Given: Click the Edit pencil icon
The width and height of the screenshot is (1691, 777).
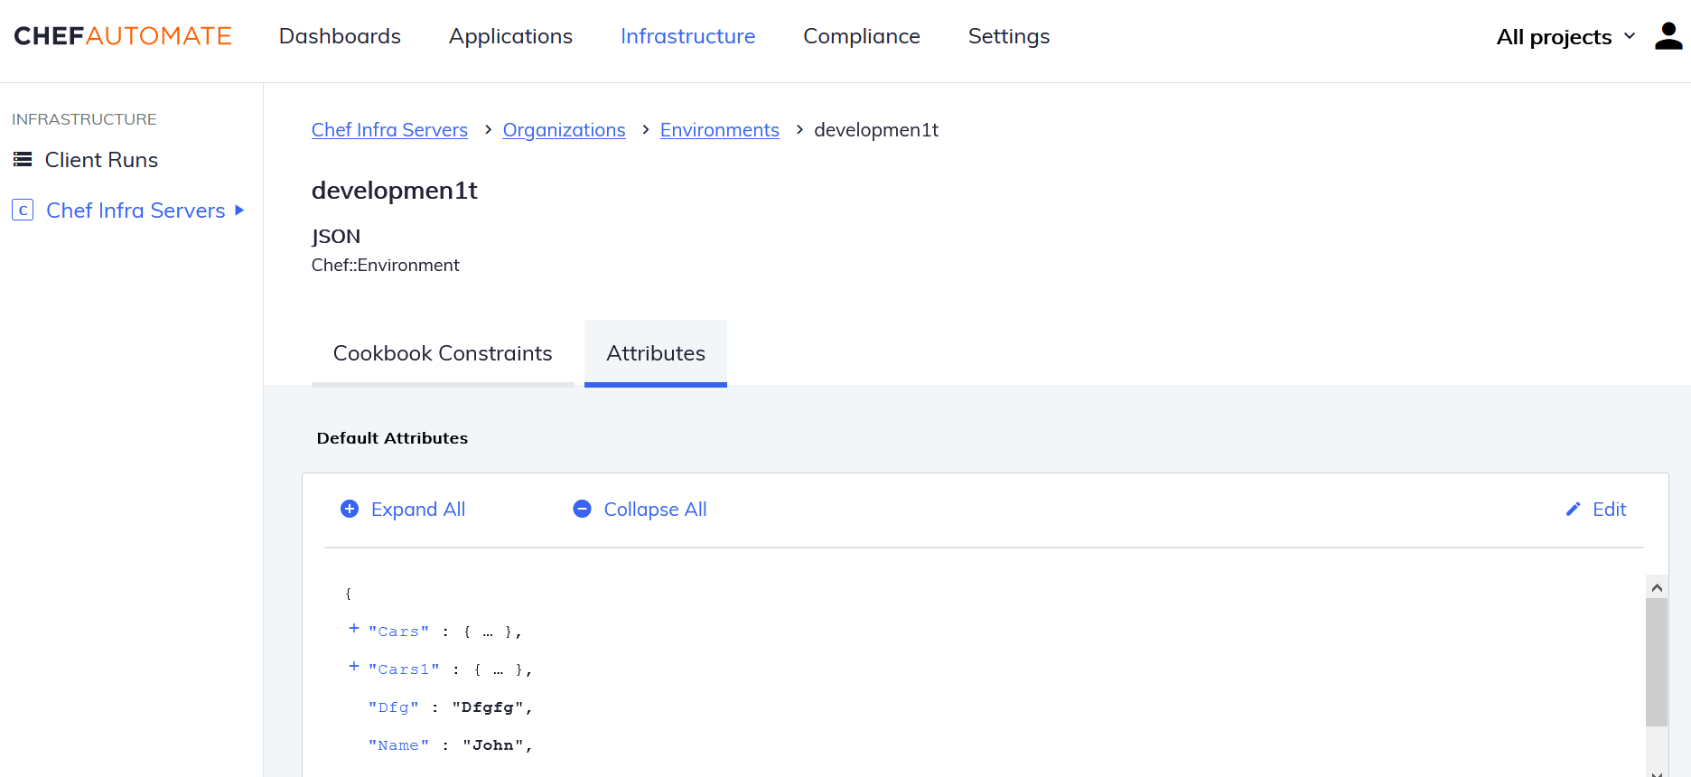Looking at the screenshot, I should [x=1573, y=510].
